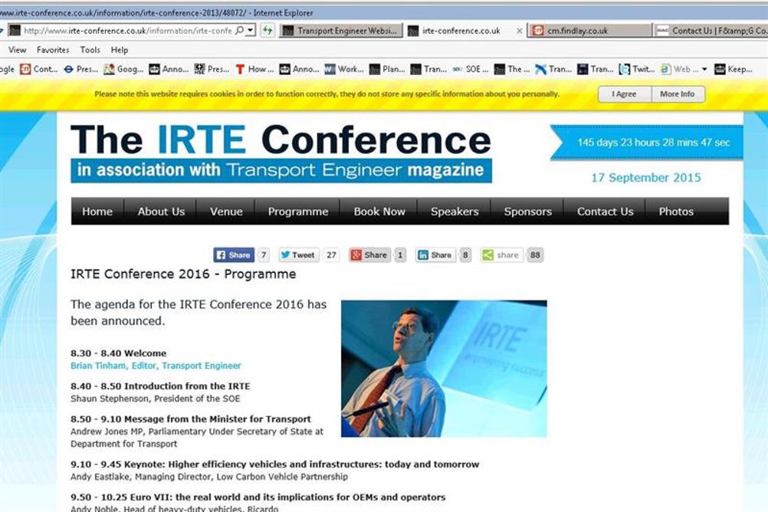
Task: Open the Tools menu
Action: click(90, 50)
